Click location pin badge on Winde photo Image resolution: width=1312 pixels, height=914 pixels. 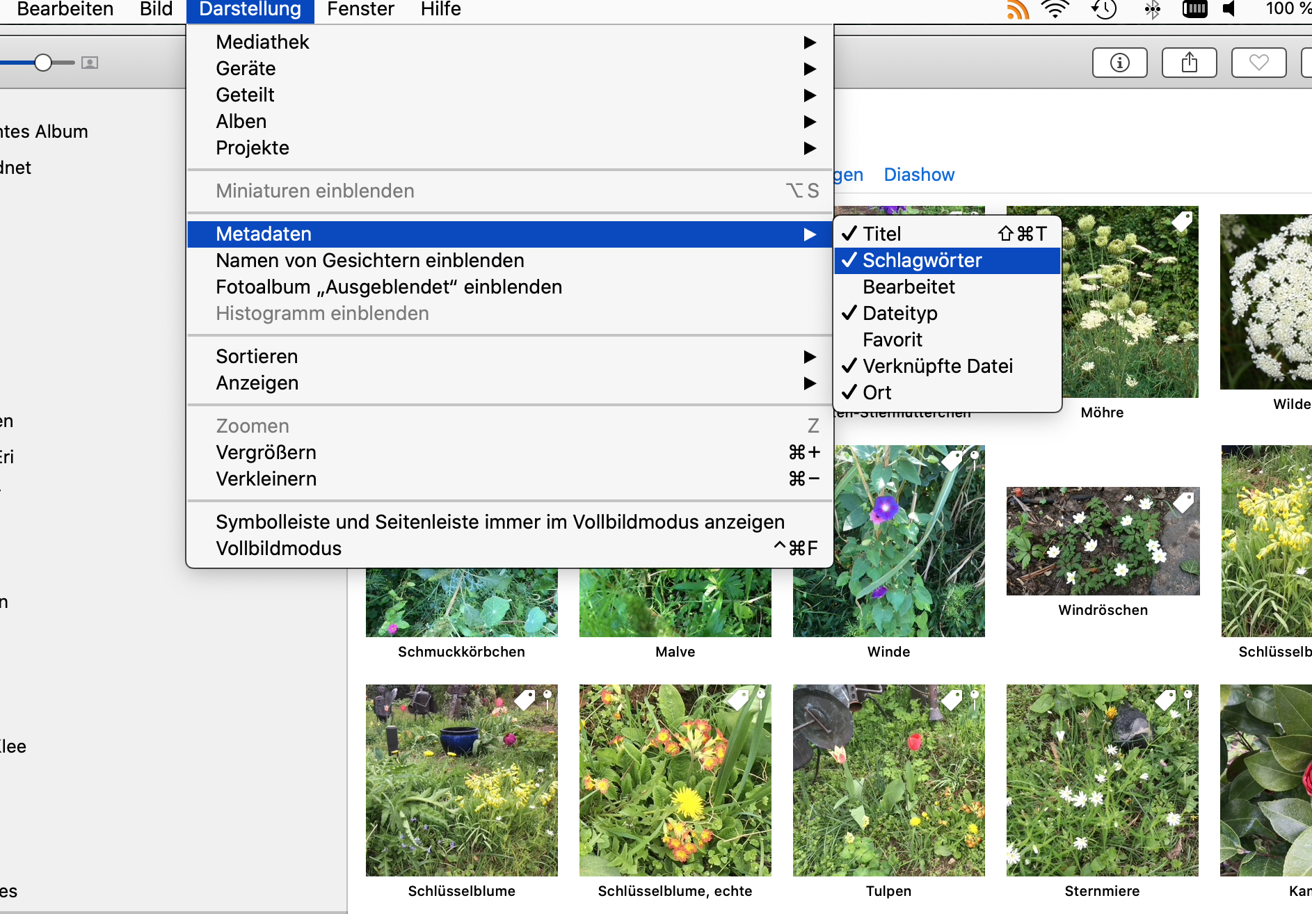[x=975, y=460]
